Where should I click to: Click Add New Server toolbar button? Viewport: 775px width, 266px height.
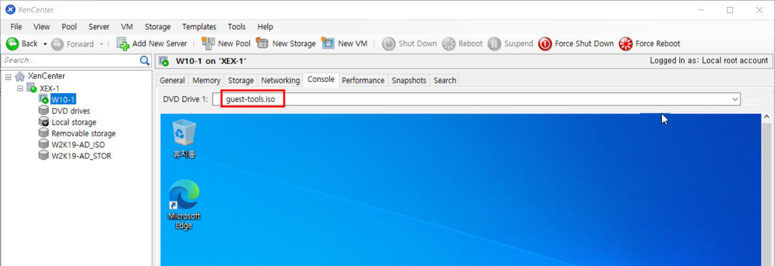(152, 44)
